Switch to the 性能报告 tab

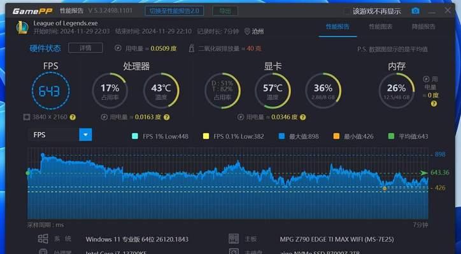337,27
